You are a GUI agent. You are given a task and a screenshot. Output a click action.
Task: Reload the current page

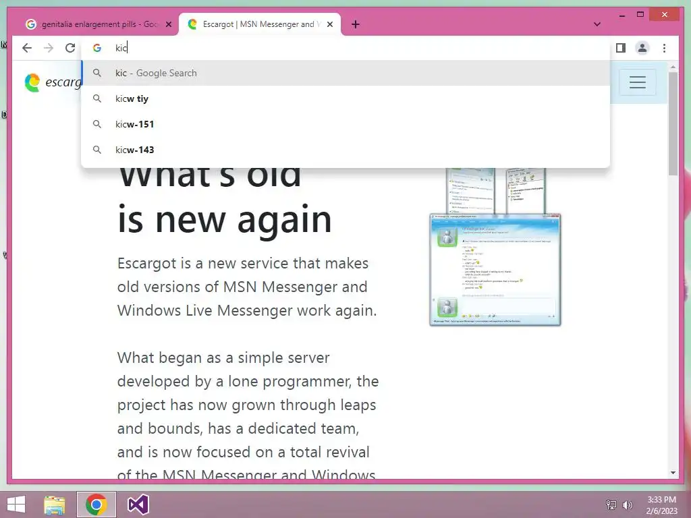(x=70, y=48)
